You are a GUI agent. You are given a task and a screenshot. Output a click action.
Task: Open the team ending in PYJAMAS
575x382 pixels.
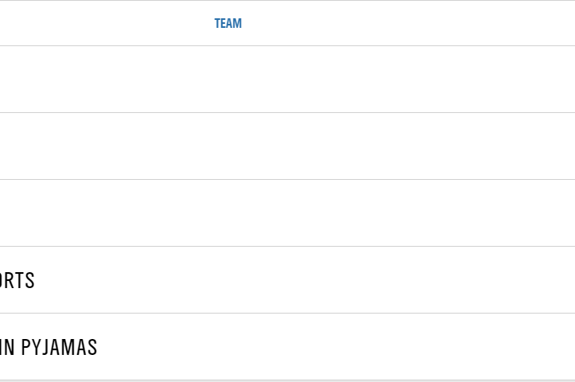point(48,347)
